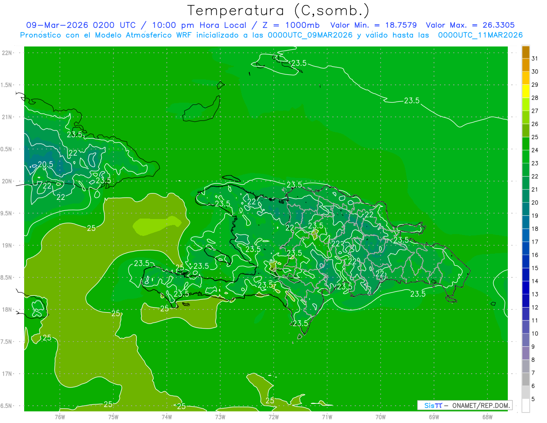The image size is (547, 423).
Task: Click the '73W' longitude axis label
Action: pos(220,417)
